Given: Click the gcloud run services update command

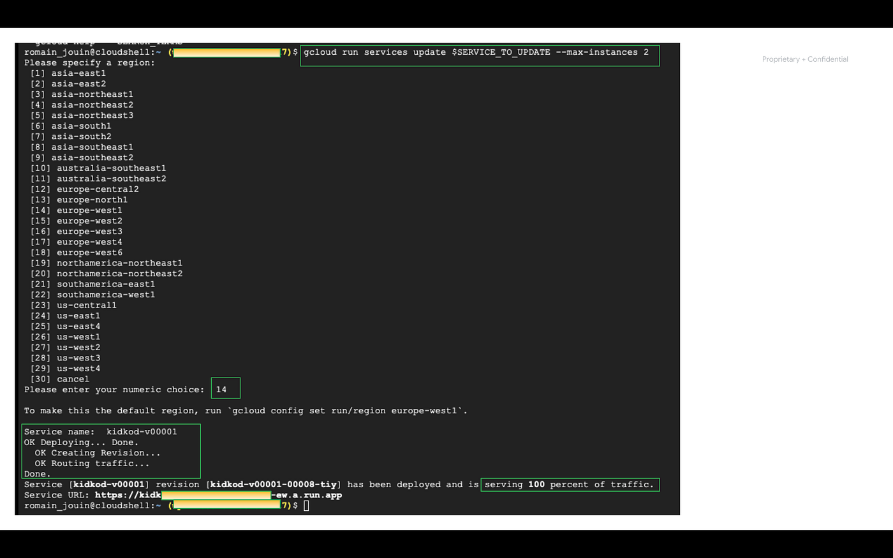Looking at the screenshot, I should tap(476, 52).
